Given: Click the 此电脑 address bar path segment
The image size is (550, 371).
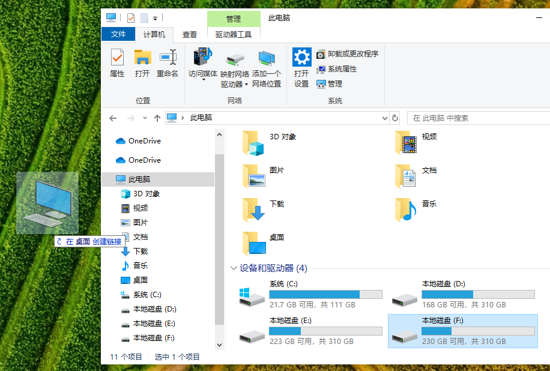Looking at the screenshot, I should point(201,118).
